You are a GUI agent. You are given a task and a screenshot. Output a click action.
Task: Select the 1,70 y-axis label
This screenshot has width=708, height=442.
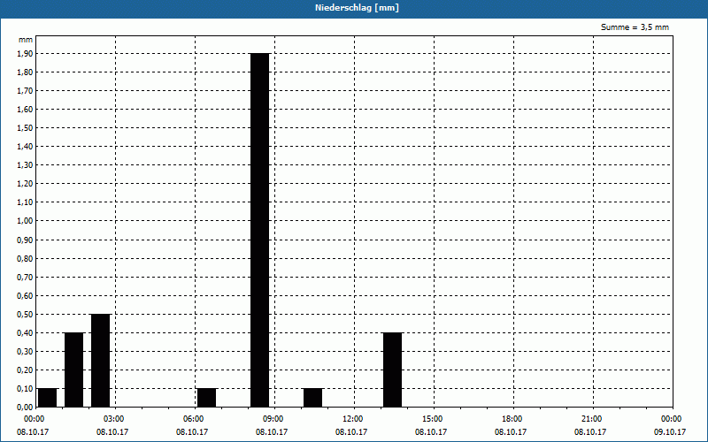coord(25,91)
